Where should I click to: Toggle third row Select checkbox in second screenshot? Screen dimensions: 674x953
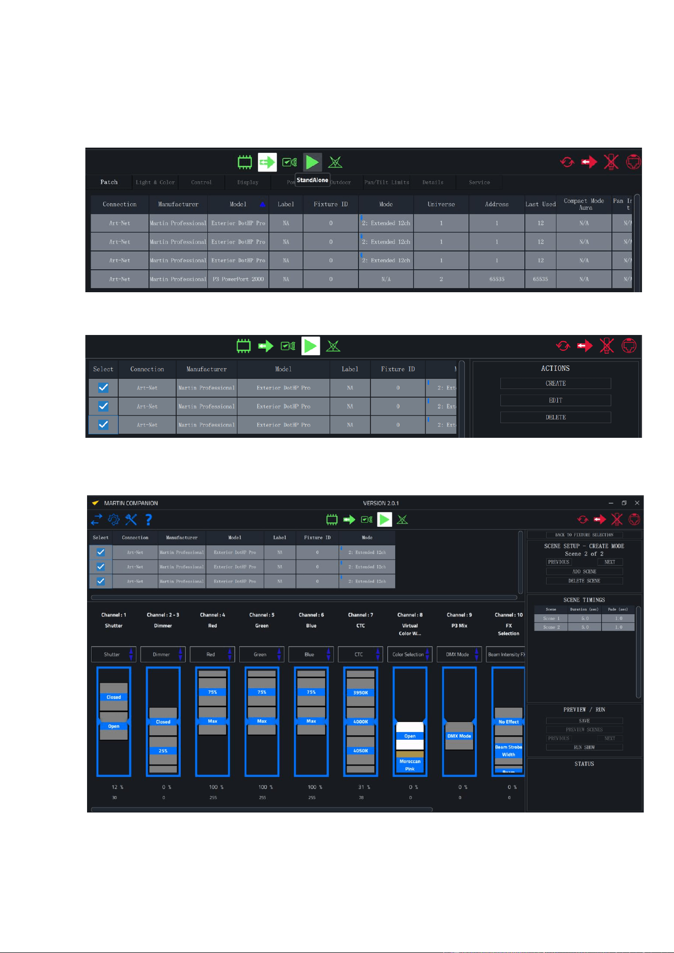point(103,425)
